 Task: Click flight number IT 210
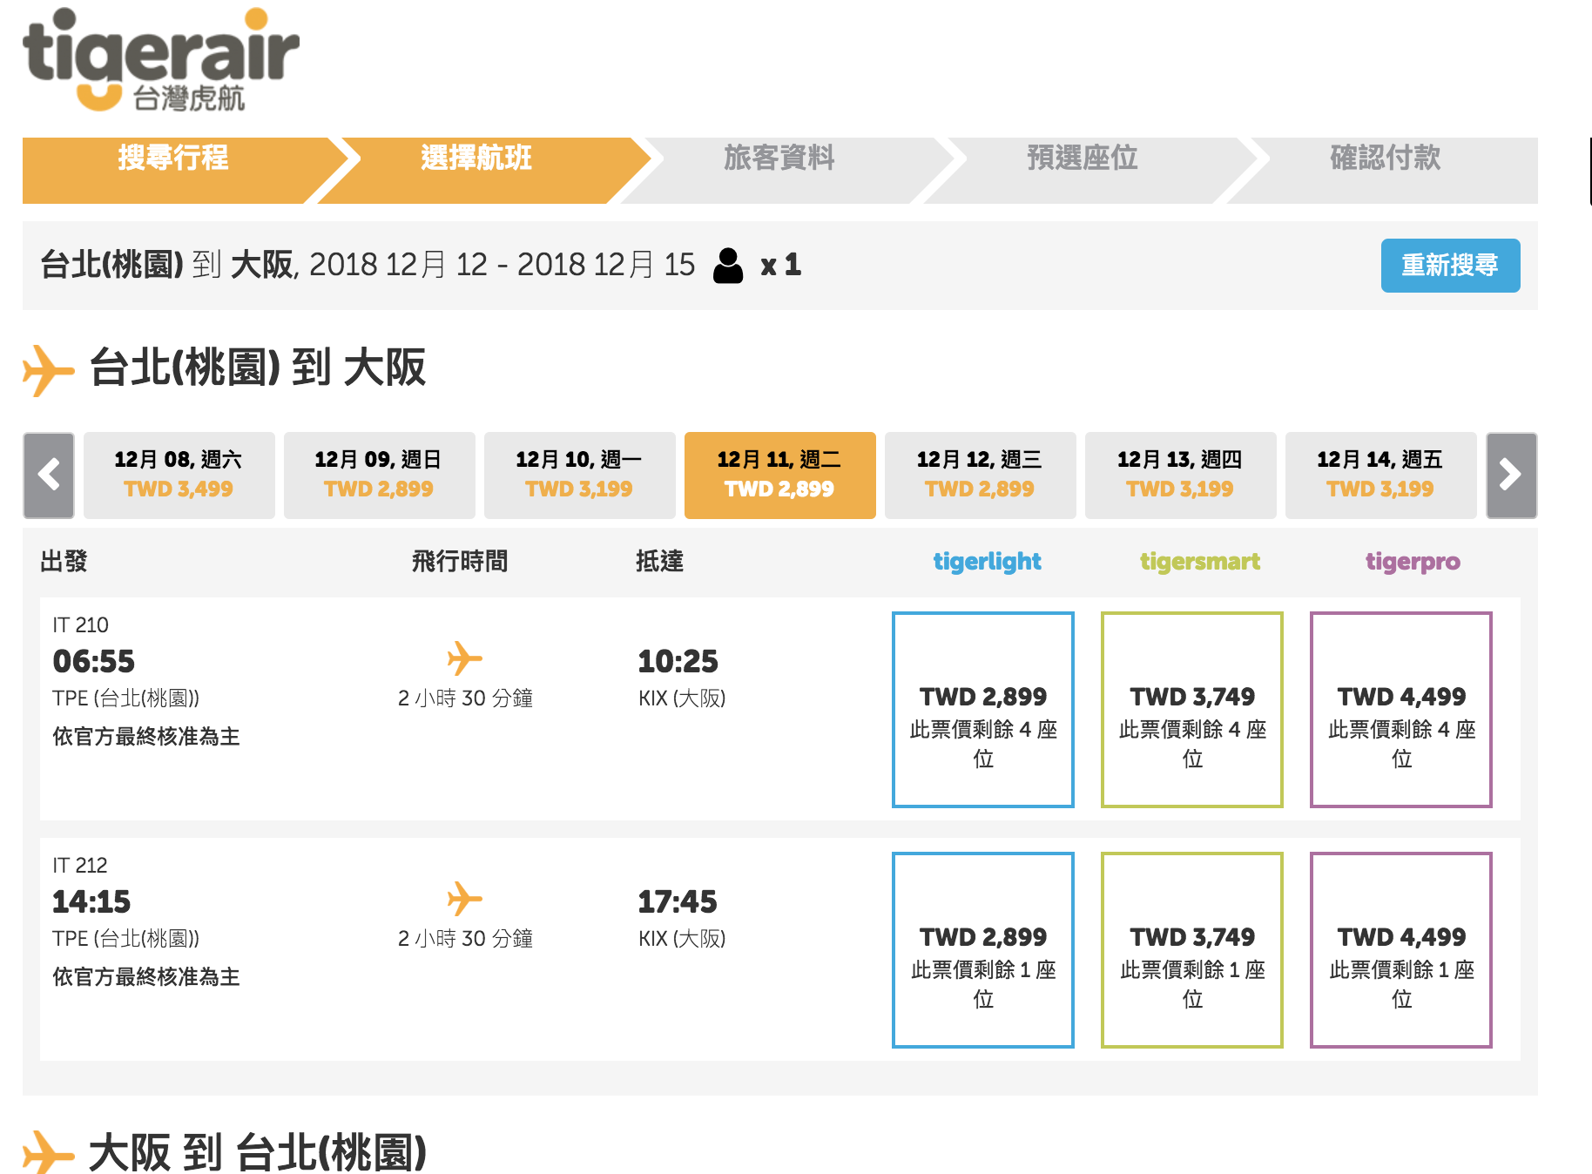point(81,625)
